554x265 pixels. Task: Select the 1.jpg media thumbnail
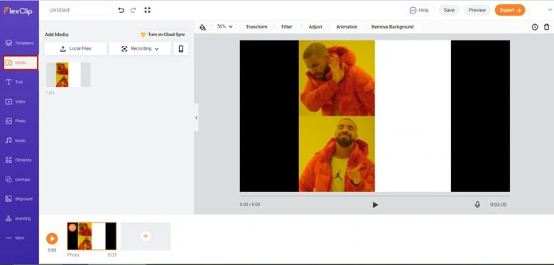68,74
